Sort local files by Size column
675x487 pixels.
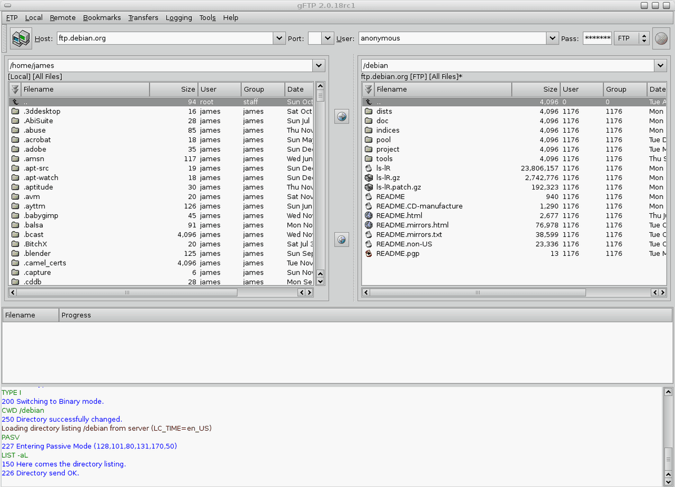point(174,89)
